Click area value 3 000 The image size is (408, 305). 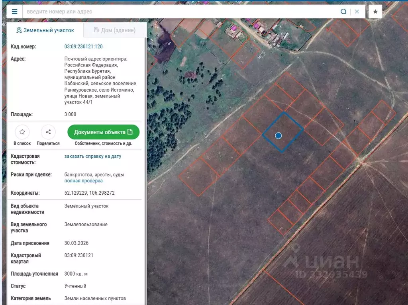click(x=70, y=114)
